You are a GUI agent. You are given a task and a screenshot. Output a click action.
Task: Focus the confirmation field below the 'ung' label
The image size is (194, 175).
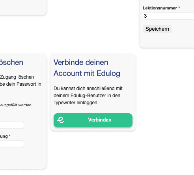pyautogui.click(x=12, y=144)
